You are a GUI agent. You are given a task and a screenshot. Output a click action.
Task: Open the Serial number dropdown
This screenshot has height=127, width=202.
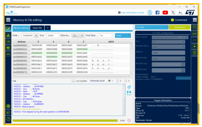(168, 37)
